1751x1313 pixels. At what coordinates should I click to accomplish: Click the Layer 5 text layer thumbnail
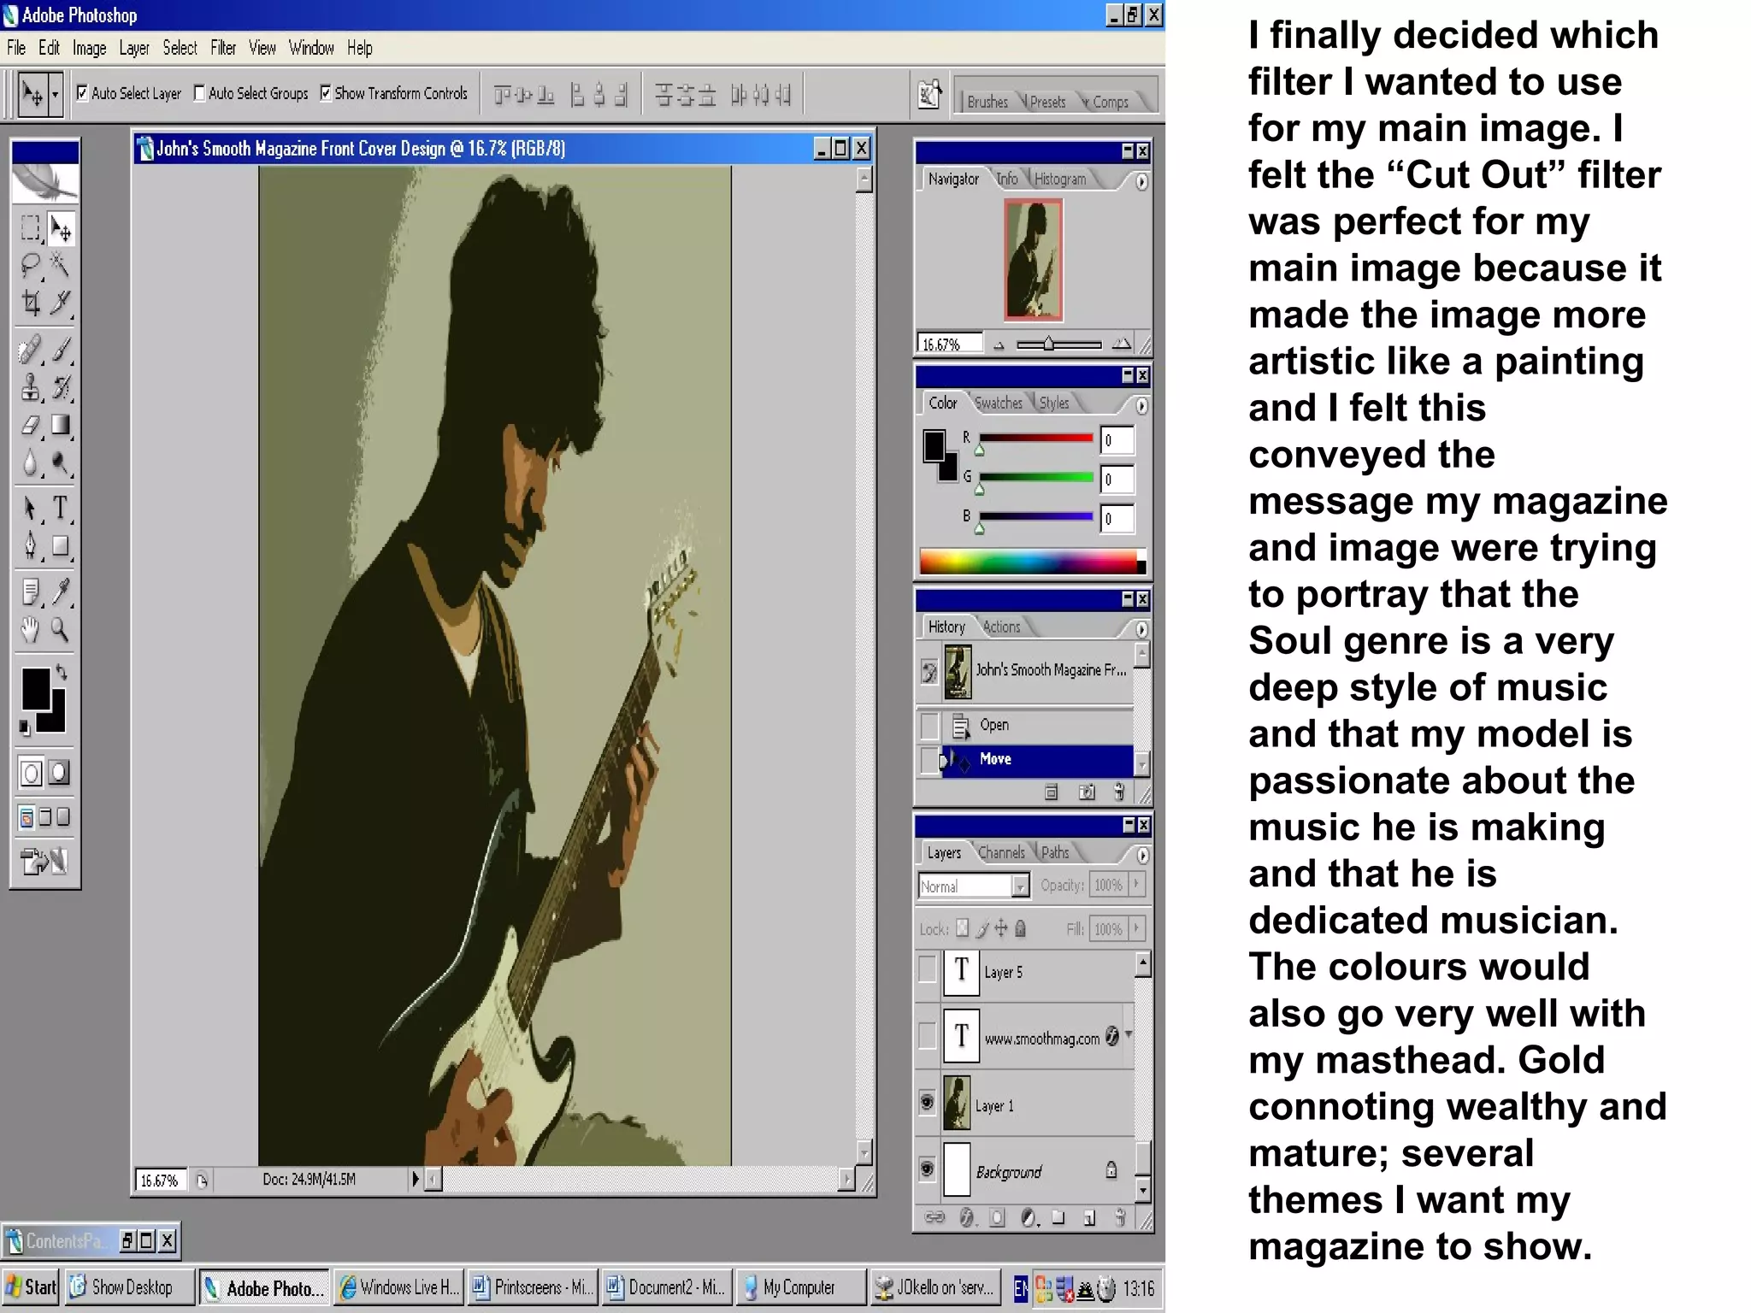click(x=961, y=972)
